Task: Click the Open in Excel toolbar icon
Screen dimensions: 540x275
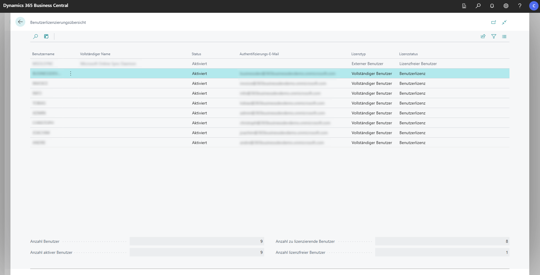Action: pyautogui.click(x=46, y=36)
